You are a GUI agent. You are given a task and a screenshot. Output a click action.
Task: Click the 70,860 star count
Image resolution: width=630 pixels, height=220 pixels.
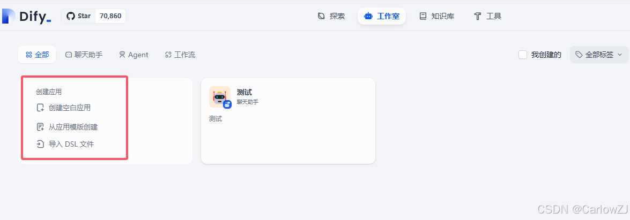pyautogui.click(x=110, y=16)
